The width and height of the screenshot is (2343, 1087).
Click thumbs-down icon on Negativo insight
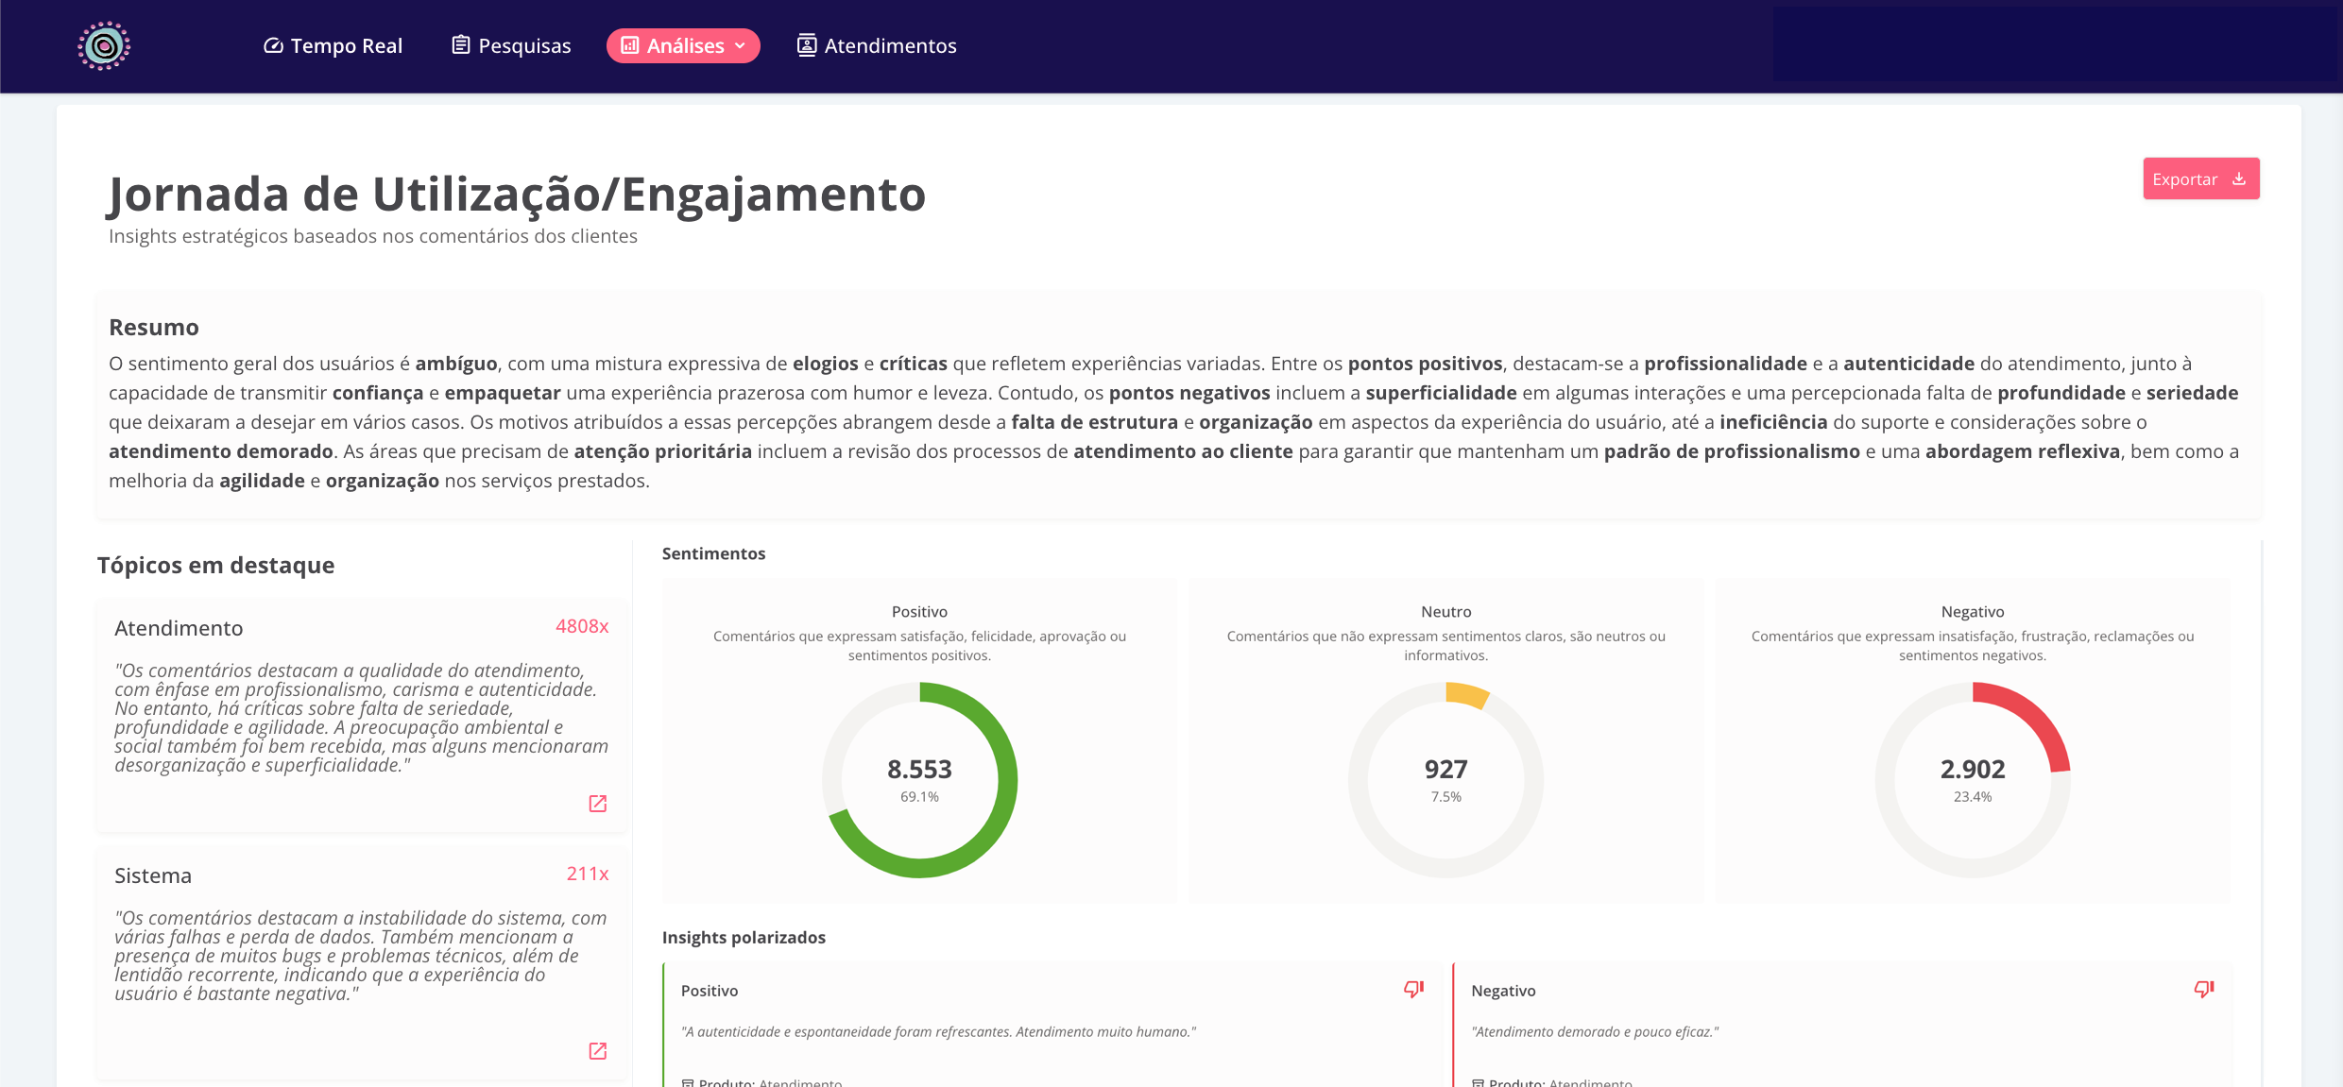[2204, 989]
